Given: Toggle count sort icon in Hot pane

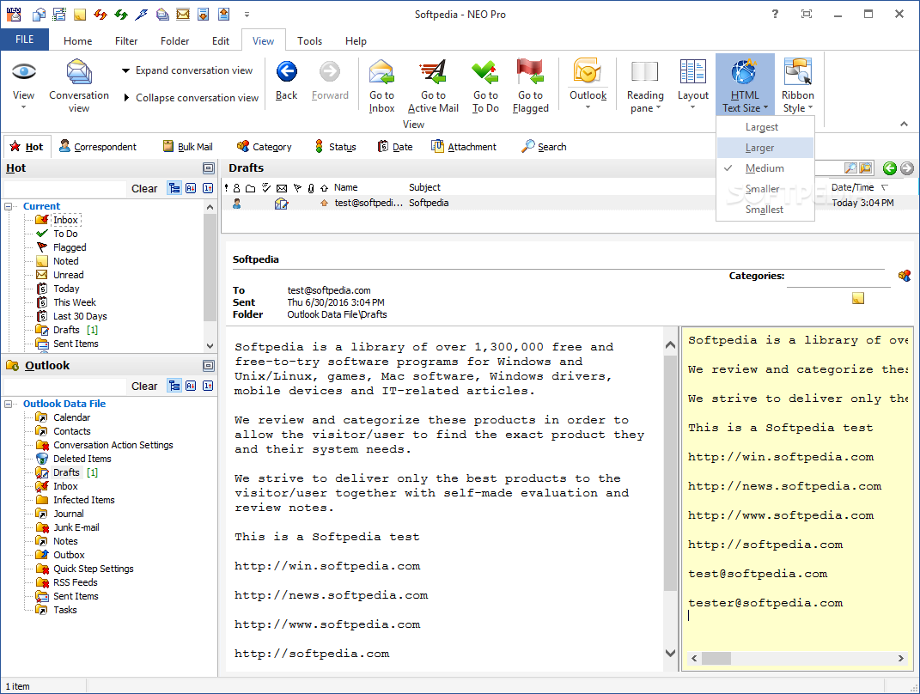Looking at the screenshot, I should [208, 188].
